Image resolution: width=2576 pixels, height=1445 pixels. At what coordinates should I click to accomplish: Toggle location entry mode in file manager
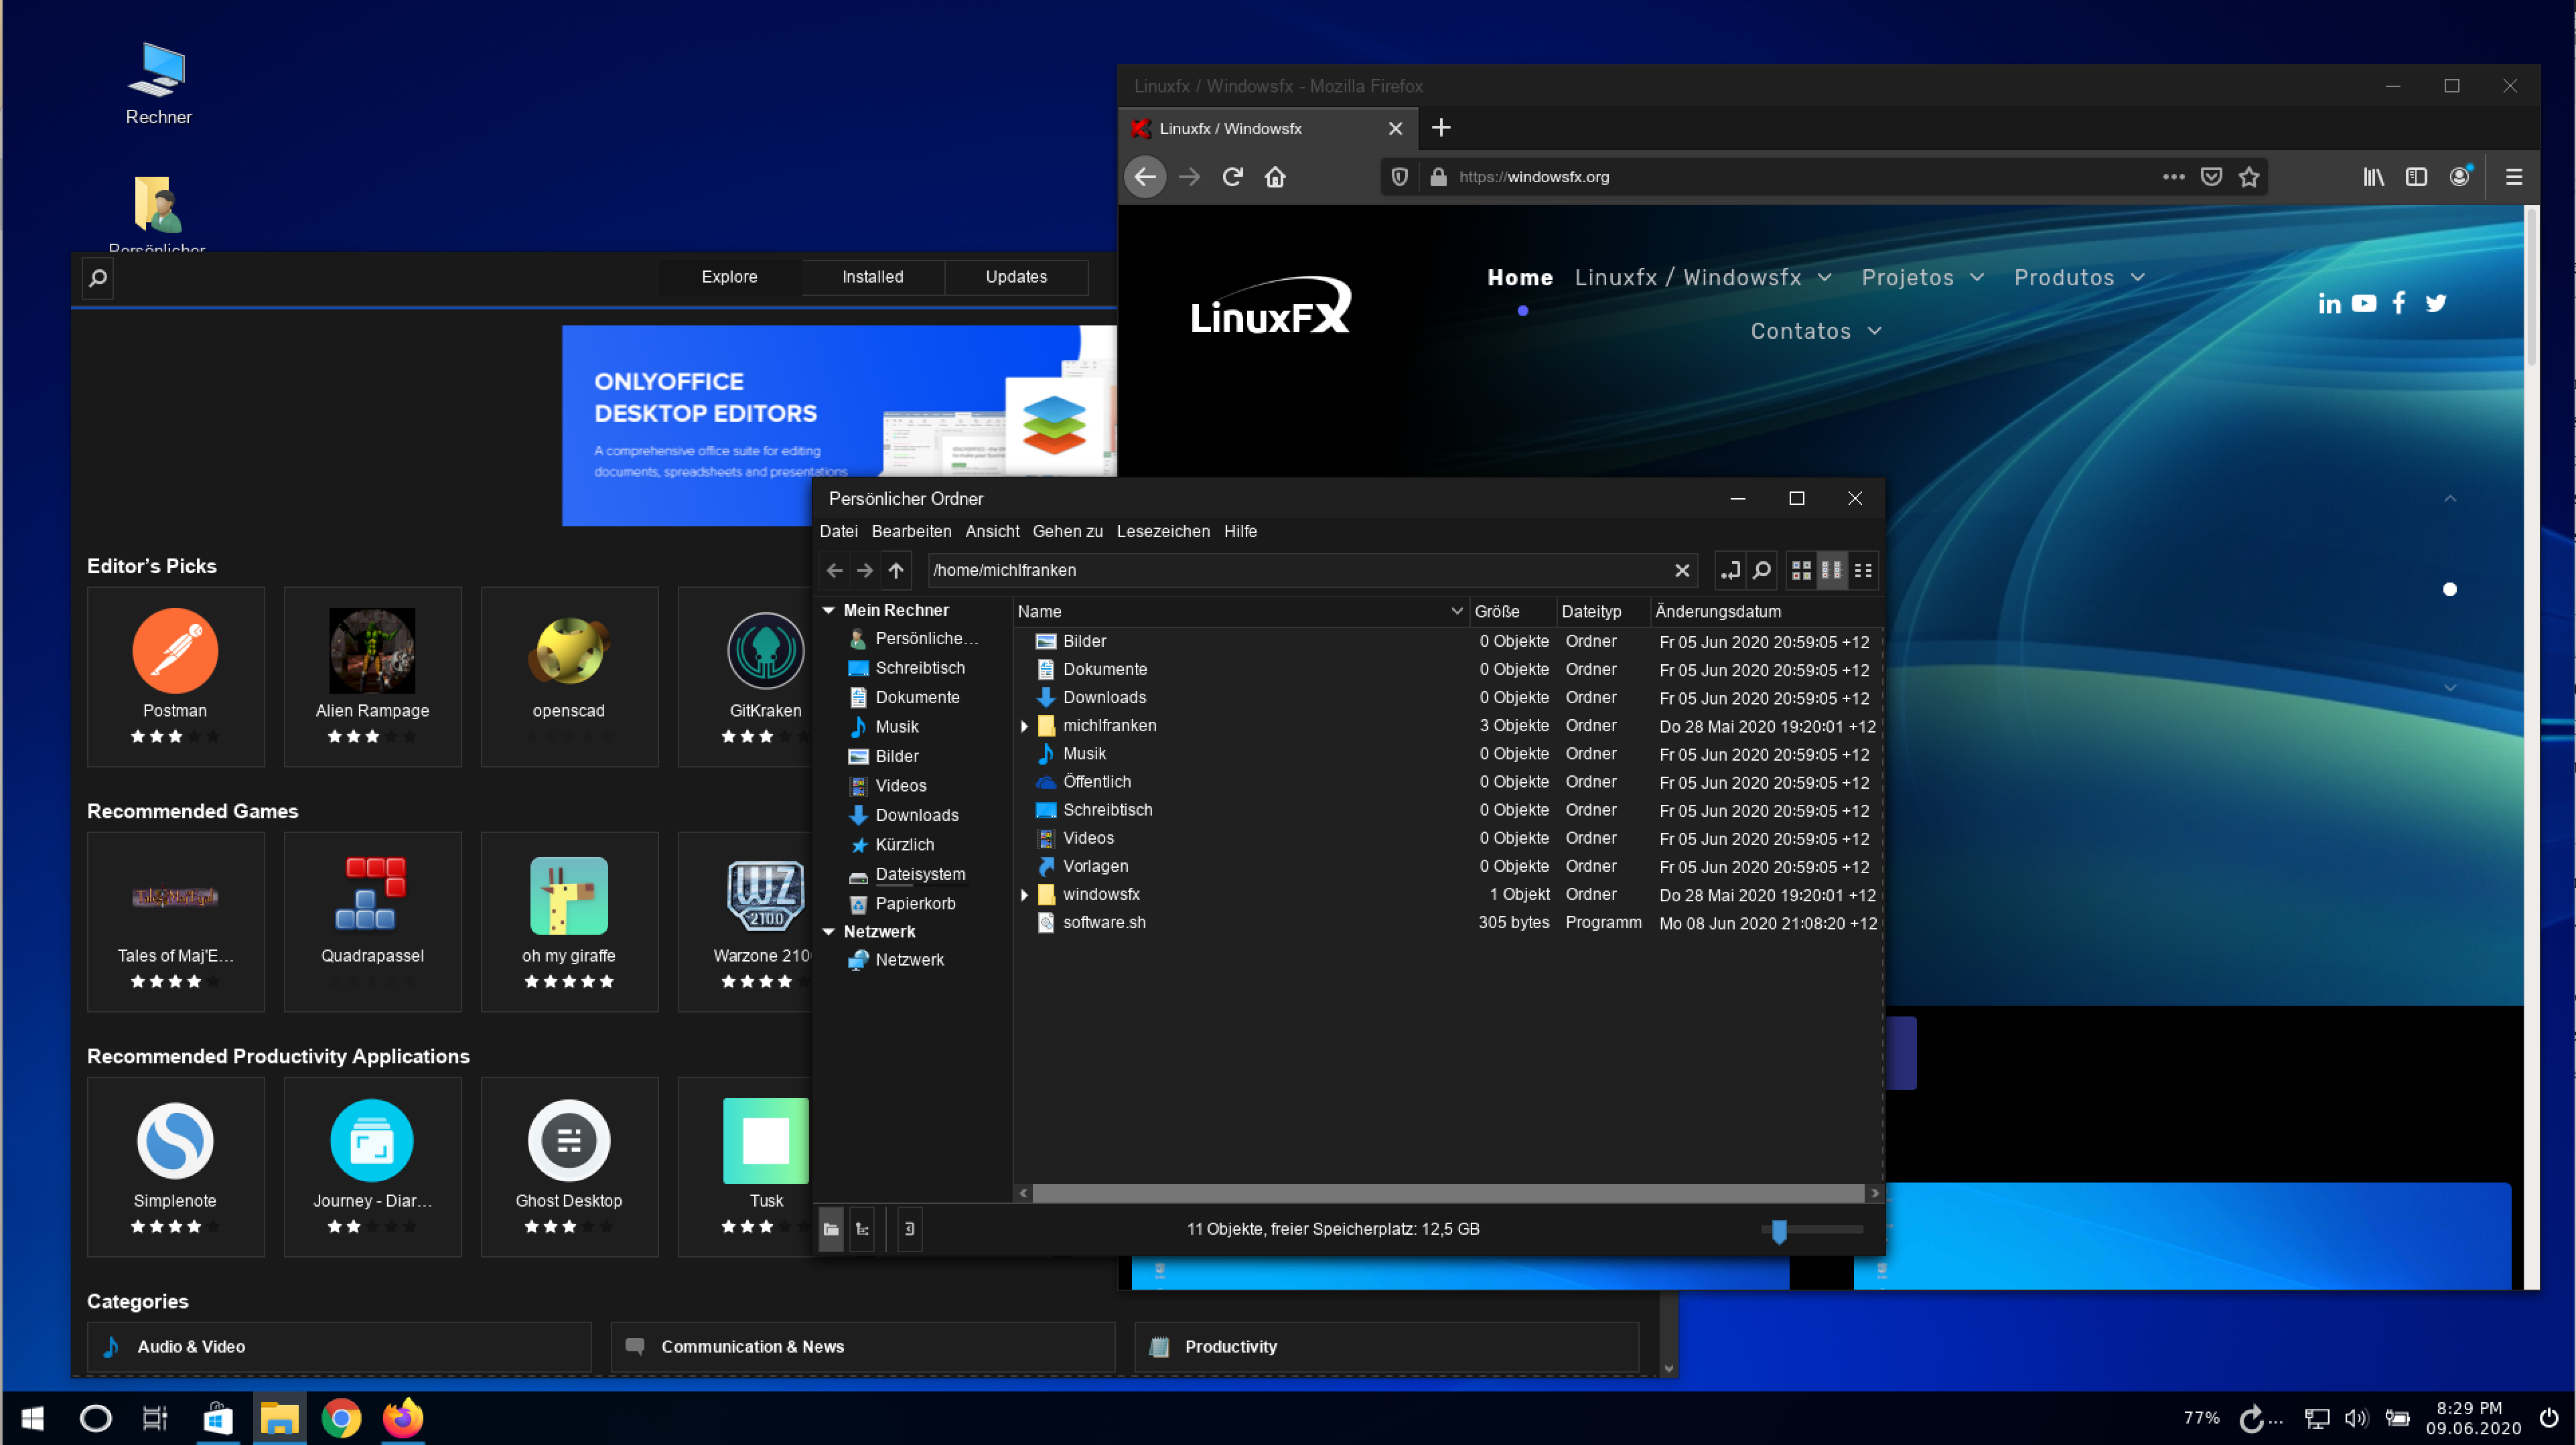pyautogui.click(x=1730, y=570)
